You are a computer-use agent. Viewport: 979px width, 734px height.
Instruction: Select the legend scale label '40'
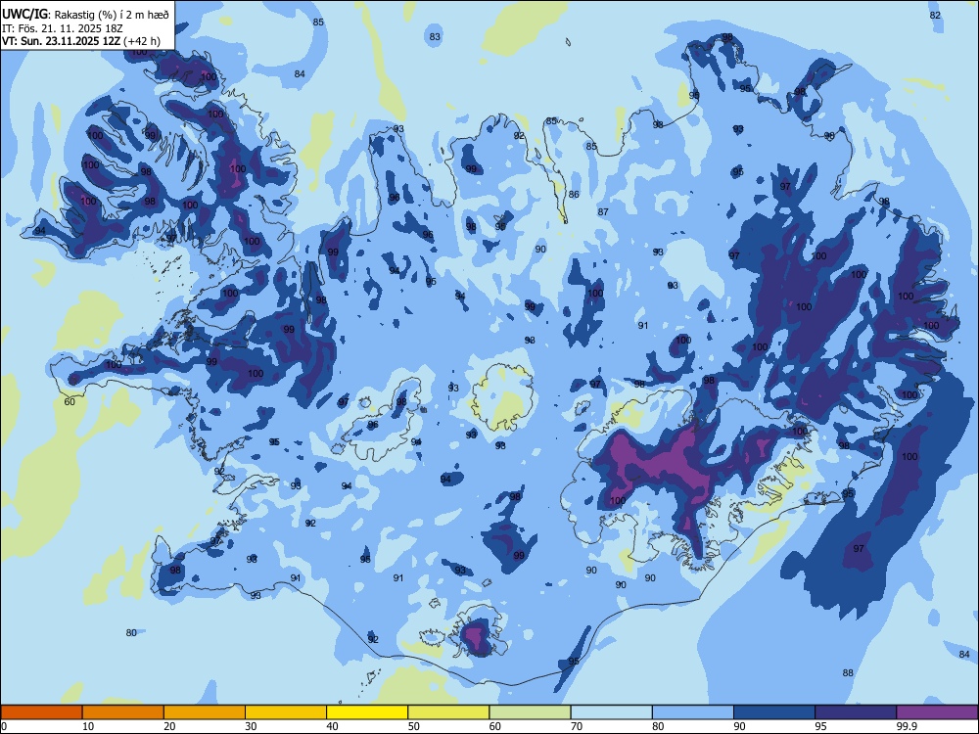pos(332,726)
